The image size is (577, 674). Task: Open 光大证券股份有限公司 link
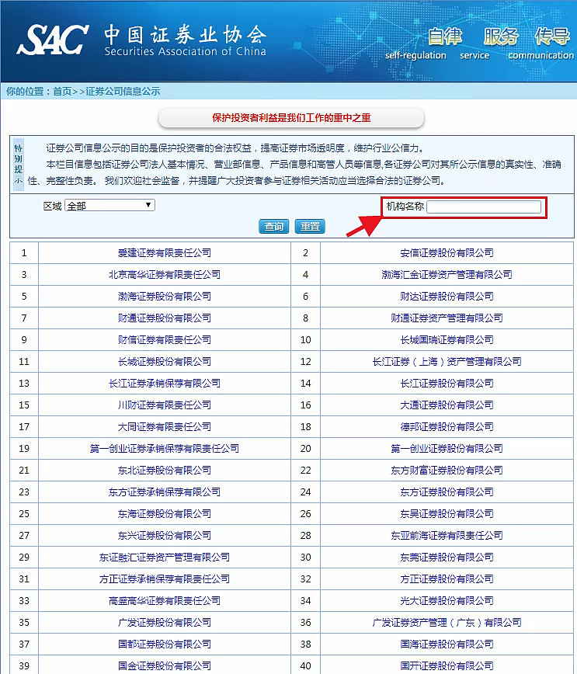tap(447, 600)
